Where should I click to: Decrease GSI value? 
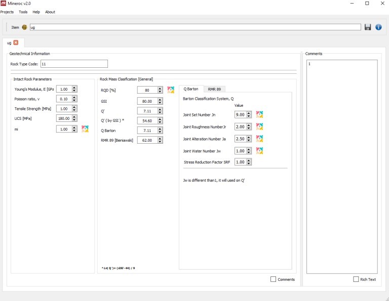(x=160, y=103)
